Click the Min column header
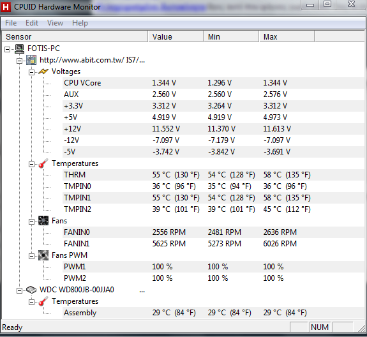This screenshot has height=337, width=367. (x=232, y=37)
